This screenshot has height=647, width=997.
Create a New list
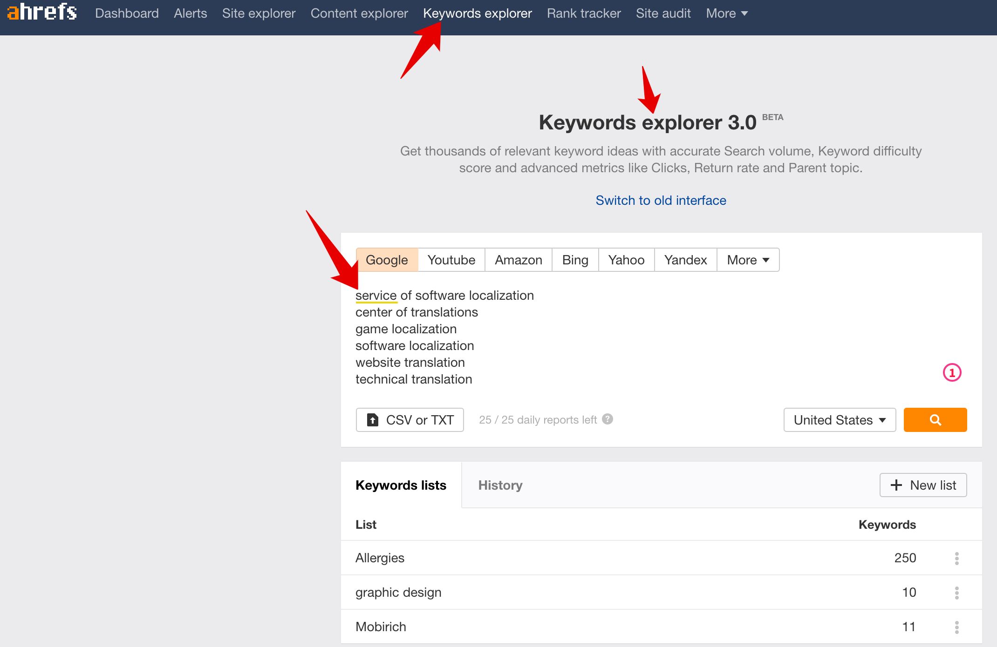click(x=923, y=485)
